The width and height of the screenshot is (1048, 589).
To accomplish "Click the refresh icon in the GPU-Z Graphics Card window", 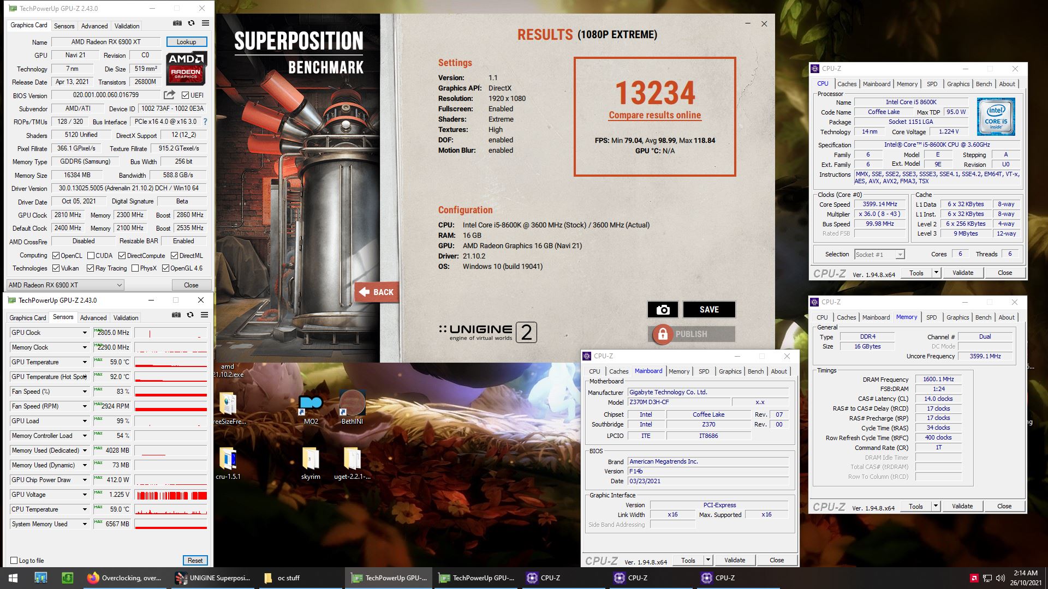I will coord(191,23).
